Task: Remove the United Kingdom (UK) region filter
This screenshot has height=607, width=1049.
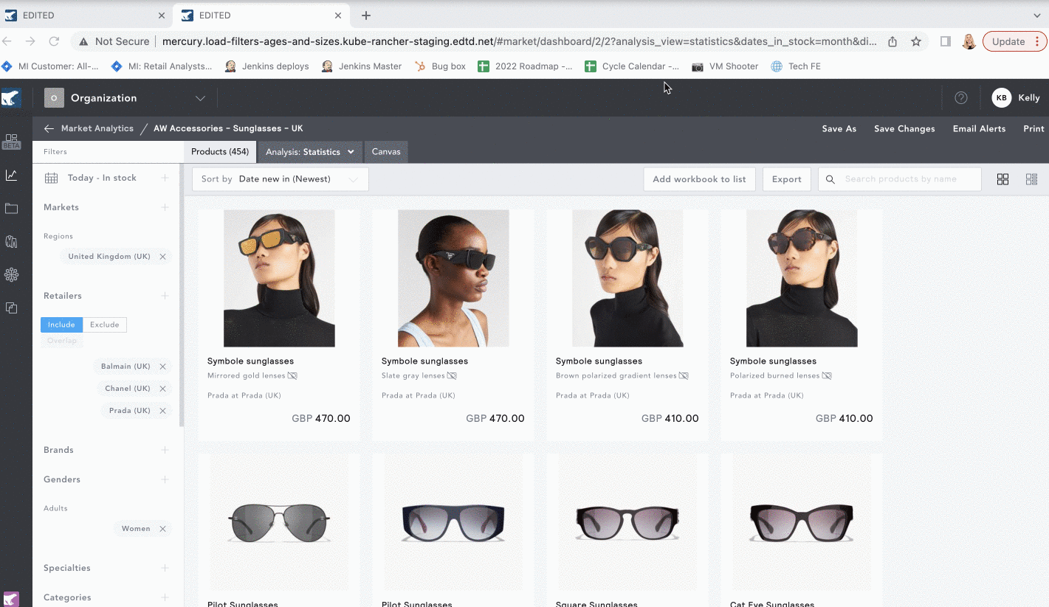Action: pyautogui.click(x=162, y=257)
